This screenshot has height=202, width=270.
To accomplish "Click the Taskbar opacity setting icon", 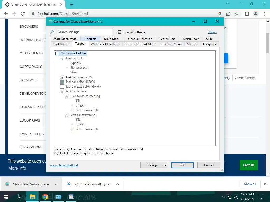I will click(62, 77).
